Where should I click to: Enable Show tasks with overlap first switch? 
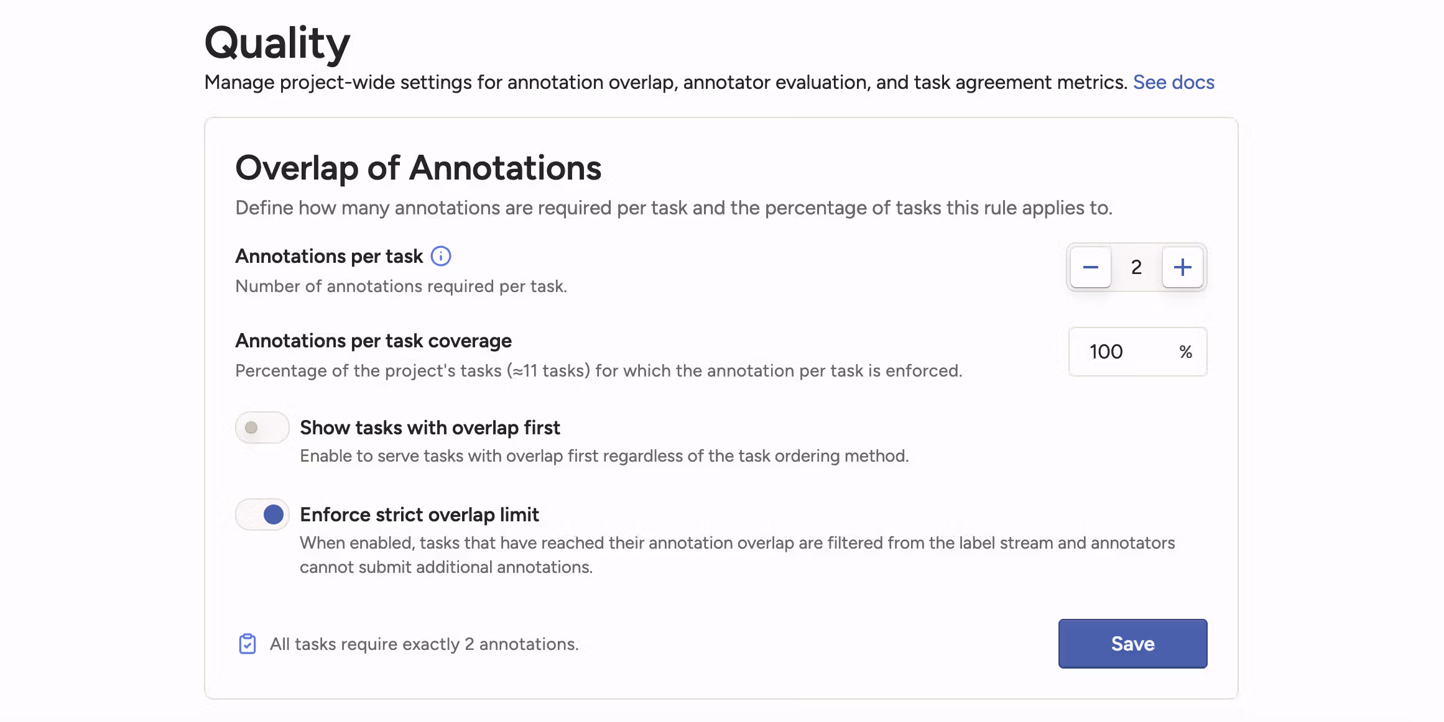[x=262, y=427]
